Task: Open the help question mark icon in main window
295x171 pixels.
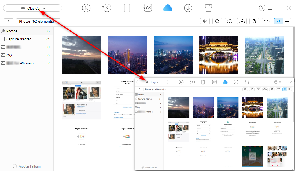Action: click(x=262, y=8)
